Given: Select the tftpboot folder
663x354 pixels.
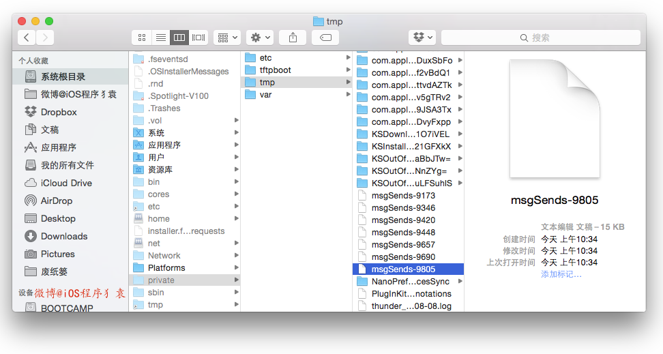Looking at the screenshot, I should pyautogui.click(x=297, y=70).
